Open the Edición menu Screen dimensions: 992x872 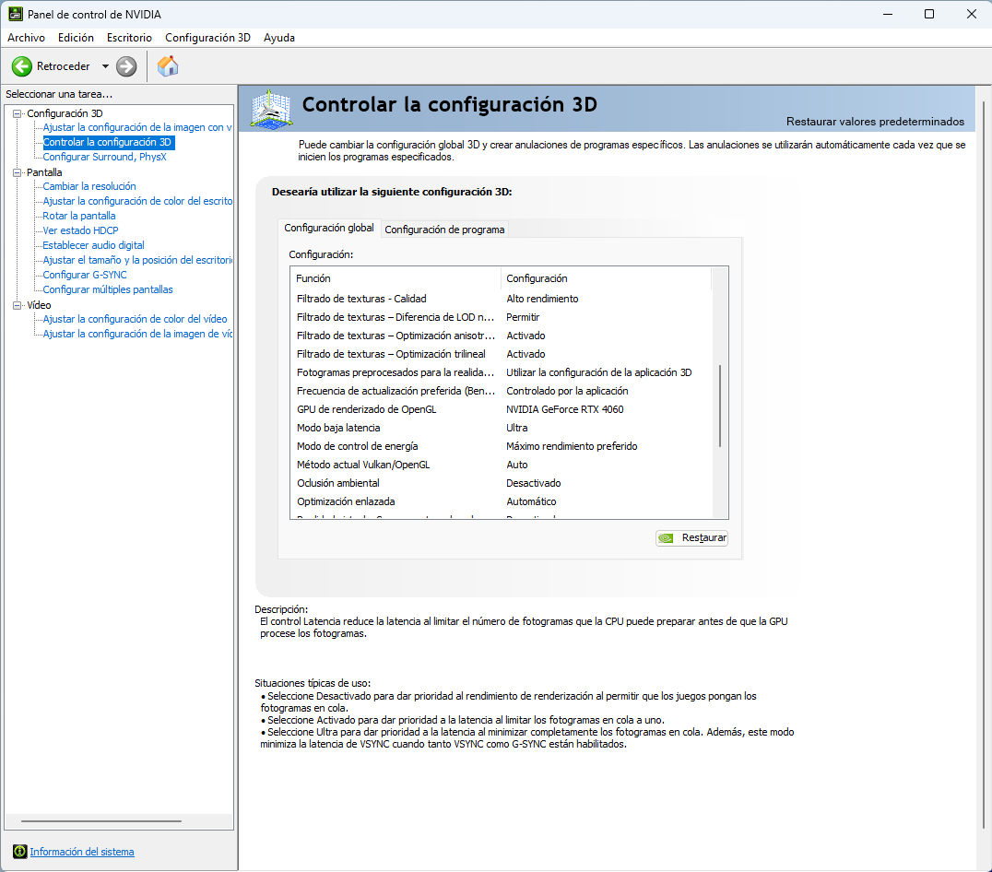pos(76,37)
